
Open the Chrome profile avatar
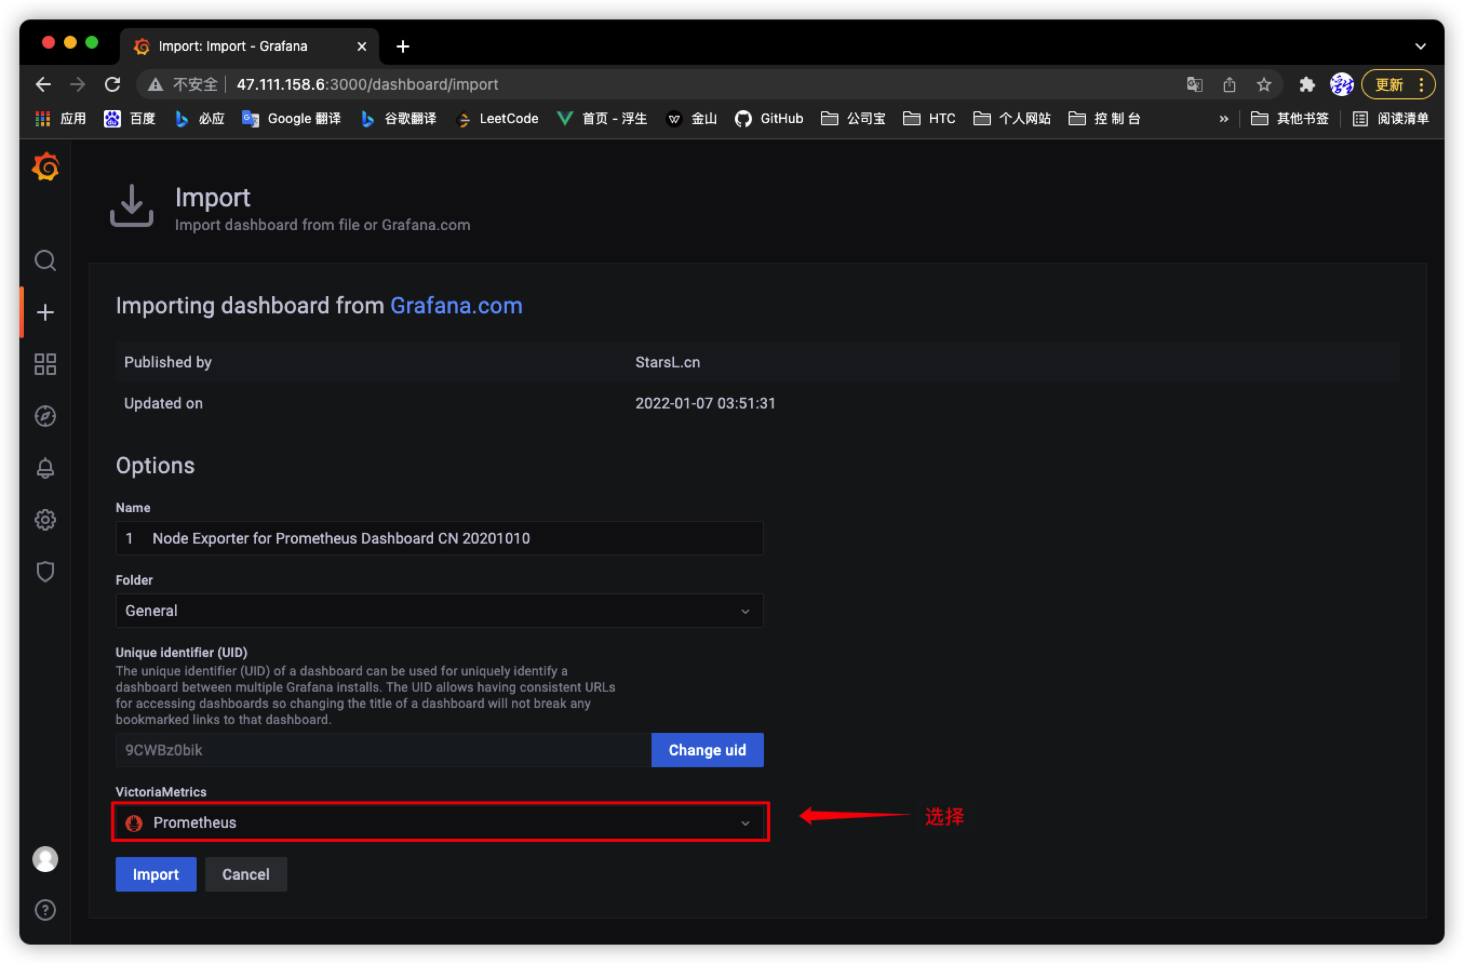pyautogui.click(x=1341, y=84)
